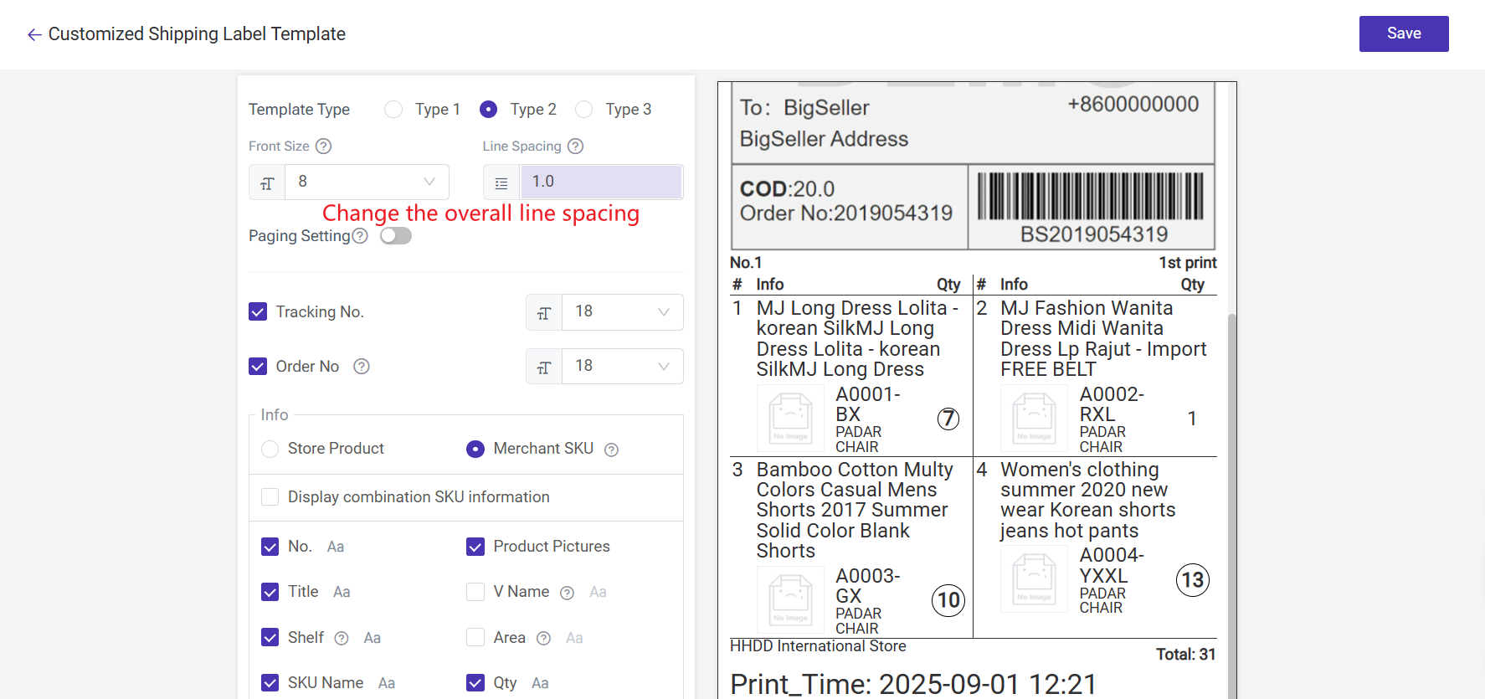Click the line spacing icon beside 1.0

[501, 182]
